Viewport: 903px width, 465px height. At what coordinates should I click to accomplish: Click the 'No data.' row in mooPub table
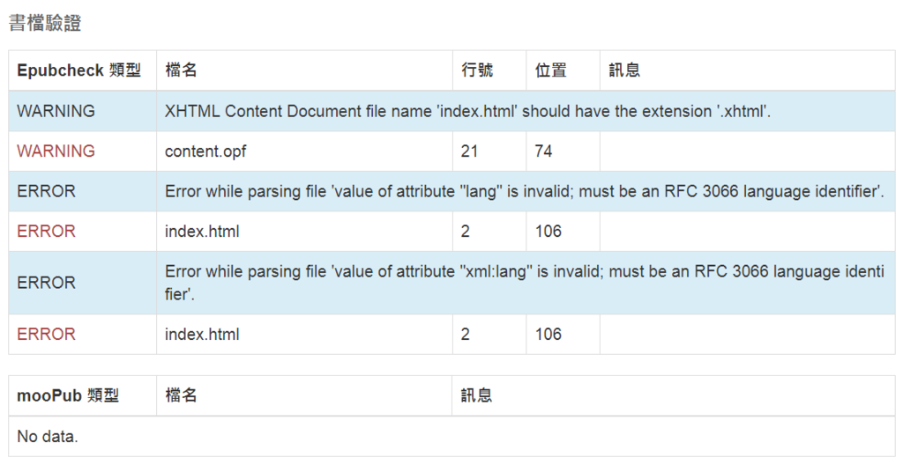point(451,436)
